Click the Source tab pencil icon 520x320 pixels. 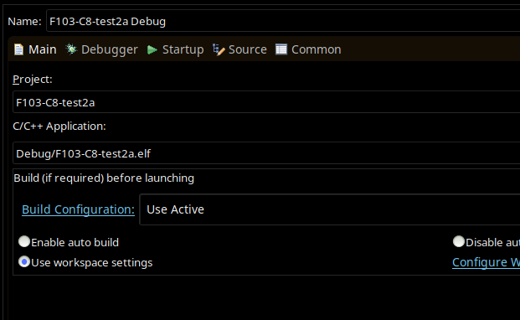tap(219, 49)
